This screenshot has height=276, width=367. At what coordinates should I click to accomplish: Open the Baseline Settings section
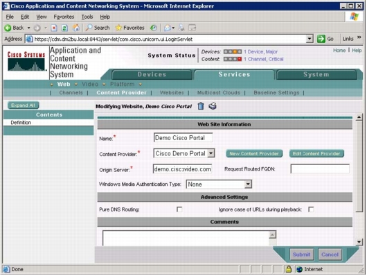(276, 93)
